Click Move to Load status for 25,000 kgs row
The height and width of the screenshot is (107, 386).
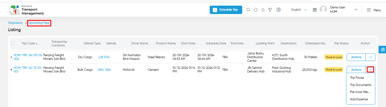point(334,70)
